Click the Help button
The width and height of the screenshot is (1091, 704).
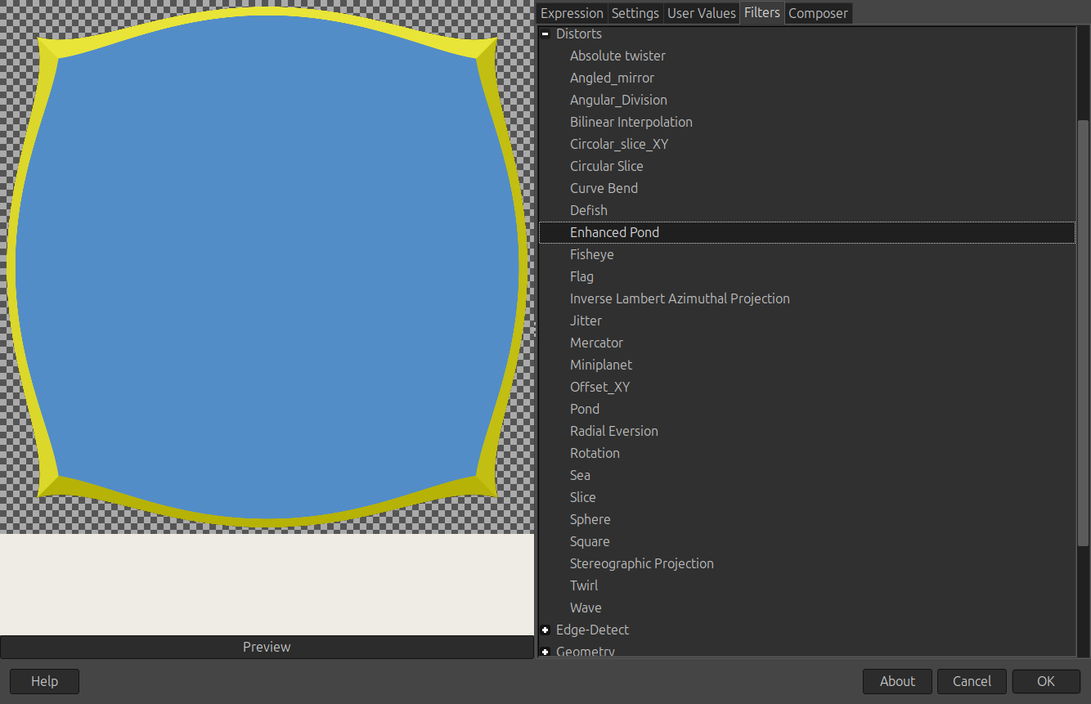pos(44,681)
